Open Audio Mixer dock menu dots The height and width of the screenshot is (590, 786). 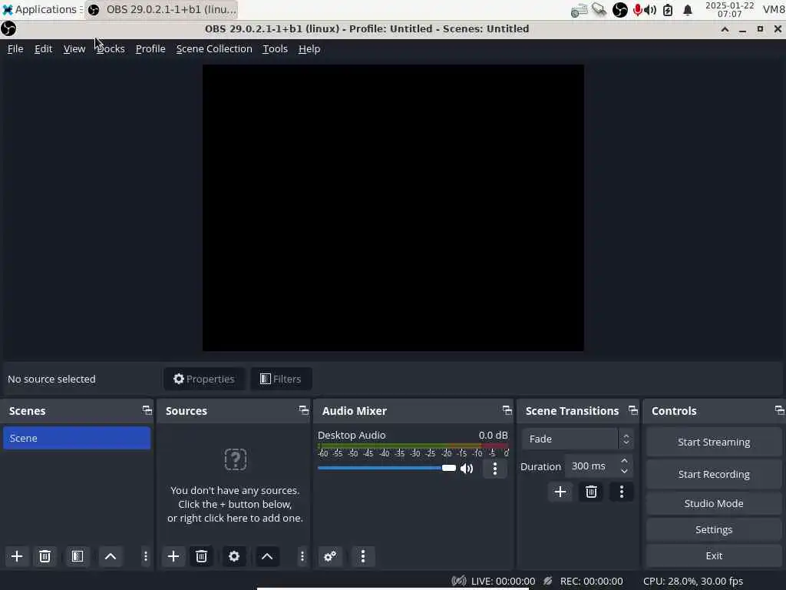[363, 556]
